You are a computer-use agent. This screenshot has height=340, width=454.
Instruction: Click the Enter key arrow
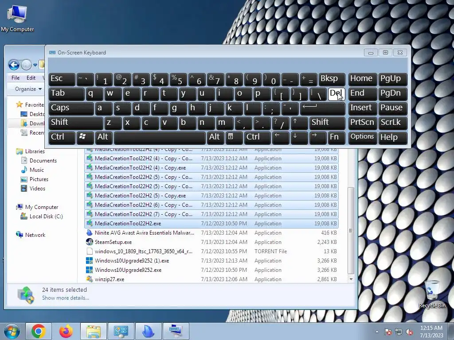323,108
